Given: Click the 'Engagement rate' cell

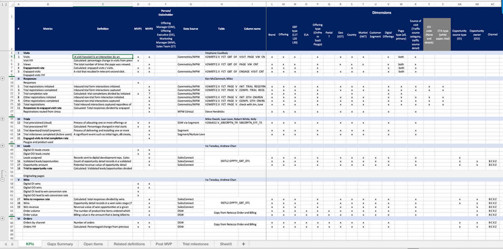Looking at the screenshot, I should (48, 68).
